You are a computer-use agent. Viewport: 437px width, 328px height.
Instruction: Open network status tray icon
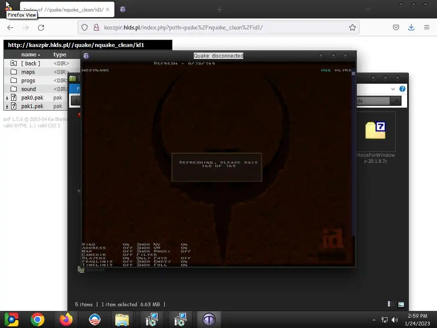pos(385,319)
